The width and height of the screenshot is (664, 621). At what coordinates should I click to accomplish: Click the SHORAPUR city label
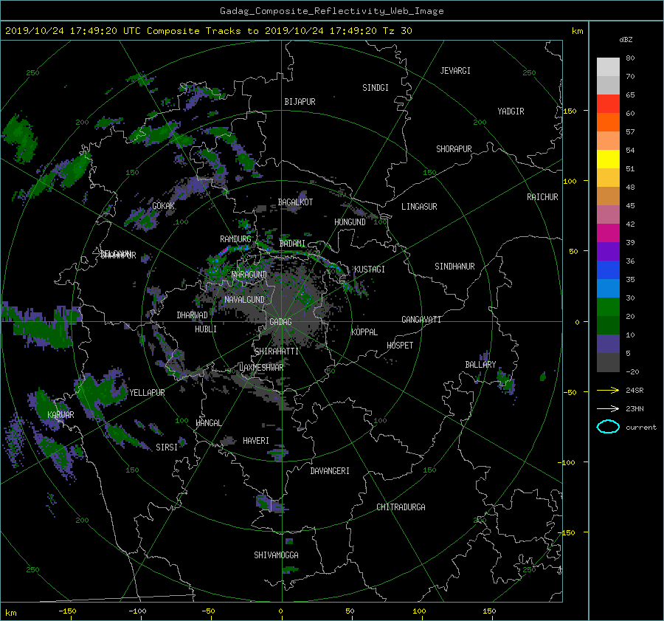click(x=454, y=149)
